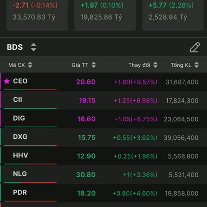The width and height of the screenshot is (207, 207).
Task: Sort by Thay đổi column arrows
Action: (x=155, y=65)
